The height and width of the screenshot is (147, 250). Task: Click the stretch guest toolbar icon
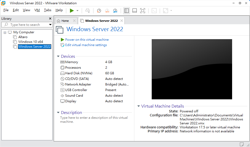[166, 11]
